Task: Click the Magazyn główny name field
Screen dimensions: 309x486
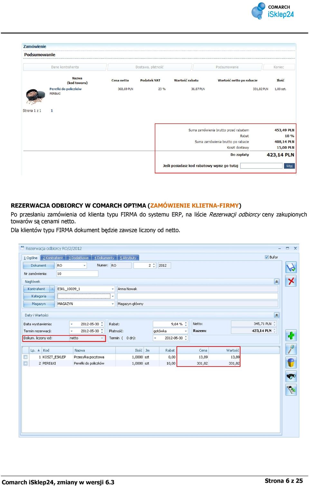Action: pyautogui.click(x=197, y=304)
